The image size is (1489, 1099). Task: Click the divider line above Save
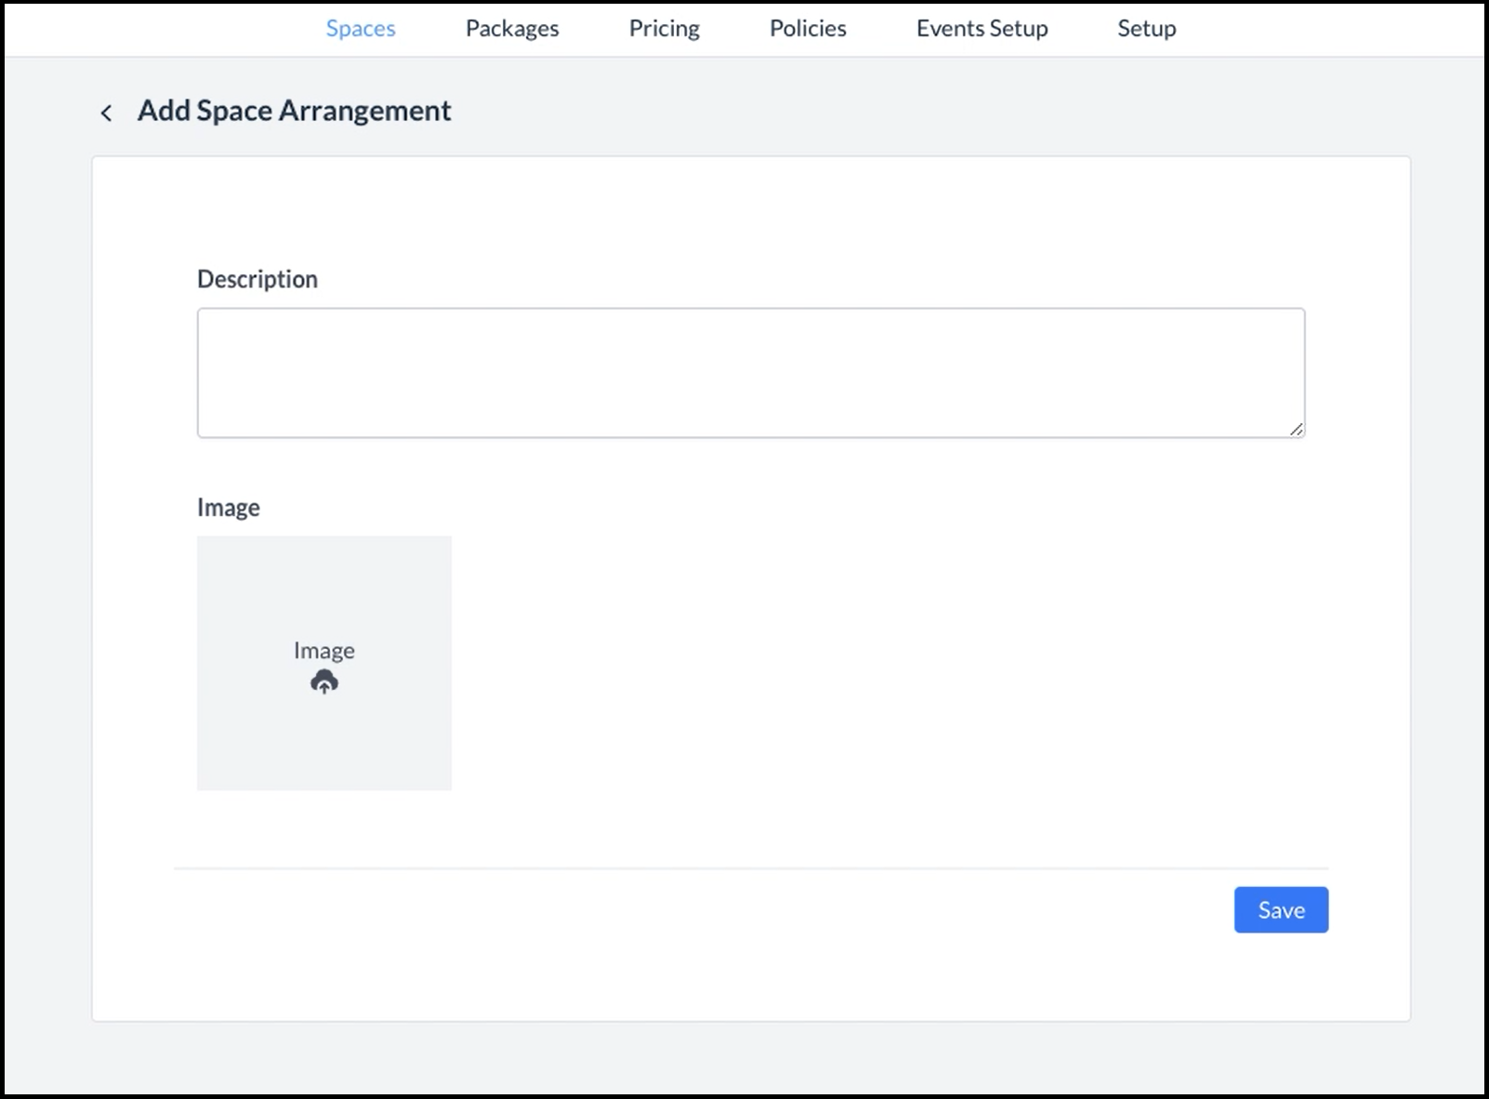[750, 868]
